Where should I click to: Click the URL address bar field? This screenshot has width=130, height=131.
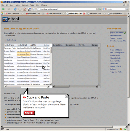[67, 9]
